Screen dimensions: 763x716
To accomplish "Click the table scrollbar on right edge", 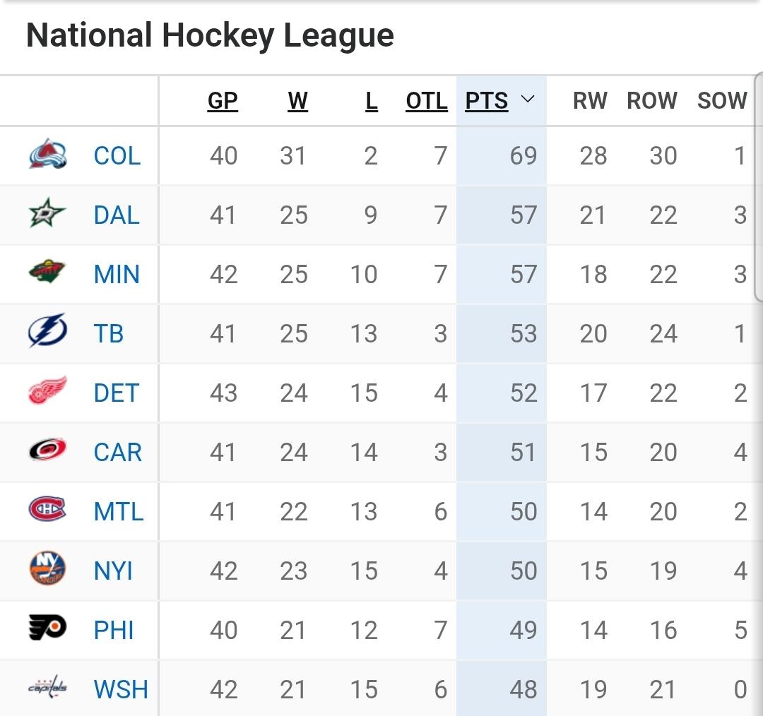I will coord(759,187).
